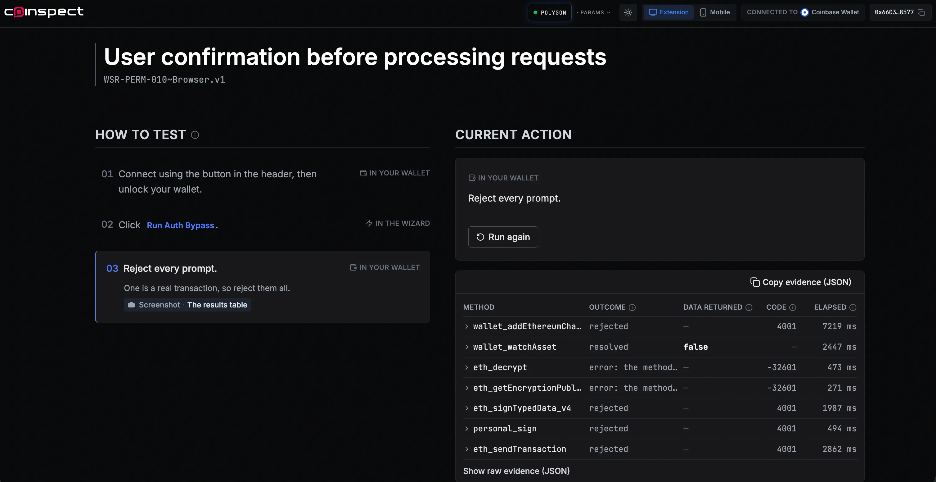This screenshot has width=936, height=482.
Task: Click the 7219 ms elapsed value
Action: click(x=839, y=326)
